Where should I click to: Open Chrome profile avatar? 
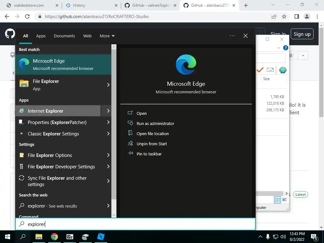307,16
